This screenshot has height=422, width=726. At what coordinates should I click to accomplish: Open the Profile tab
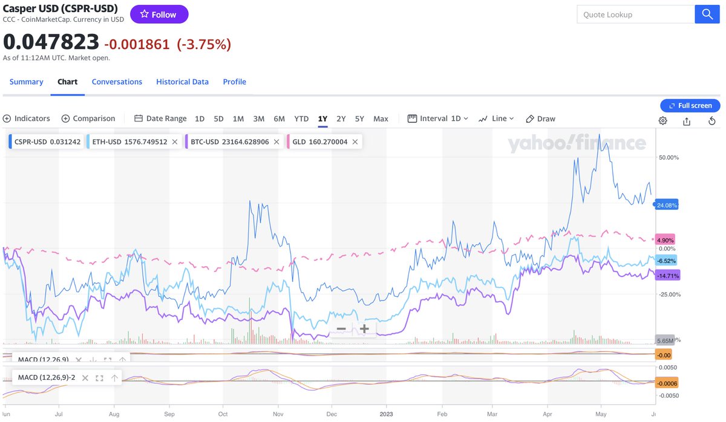coord(234,82)
